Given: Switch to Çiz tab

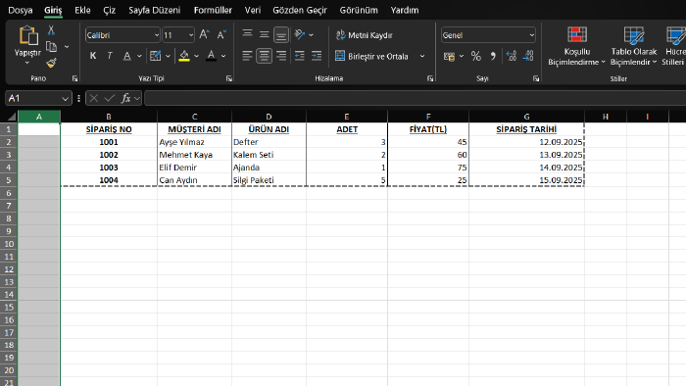Looking at the screenshot, I should pyautogui.click(x=109, y=10).
